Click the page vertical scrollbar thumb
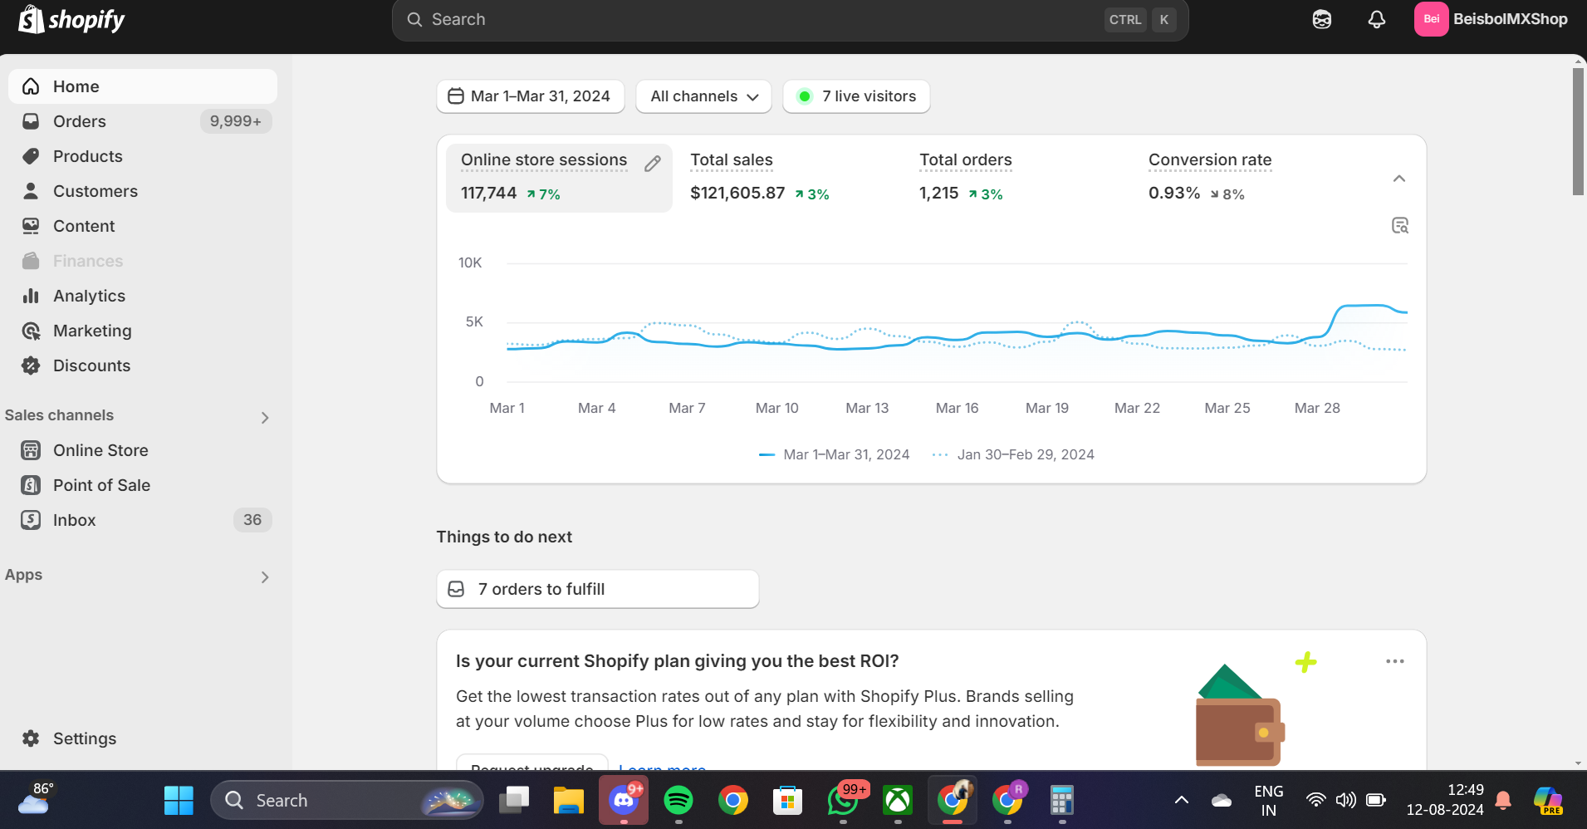Screen dimensions: 1587x829 tap(1578, 132)
